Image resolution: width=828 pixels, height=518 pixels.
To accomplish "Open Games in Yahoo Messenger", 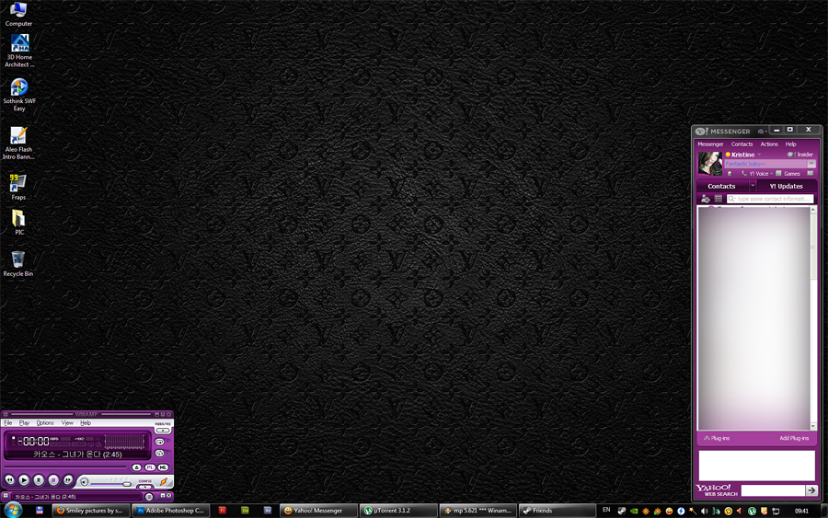I will pyautogui.click(x=788, y=173).
